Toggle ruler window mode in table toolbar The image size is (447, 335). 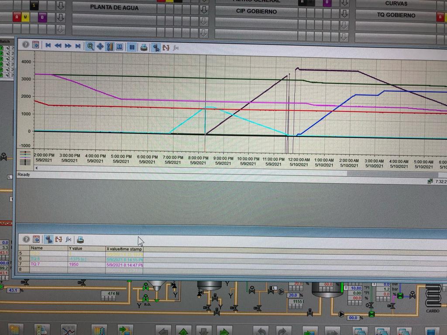click(49, 239)
